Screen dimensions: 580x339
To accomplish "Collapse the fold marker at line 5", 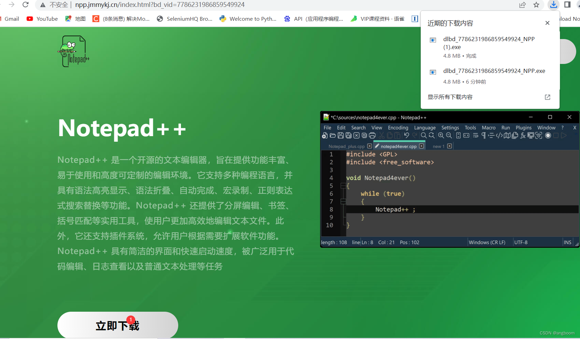I will [343, 186].
